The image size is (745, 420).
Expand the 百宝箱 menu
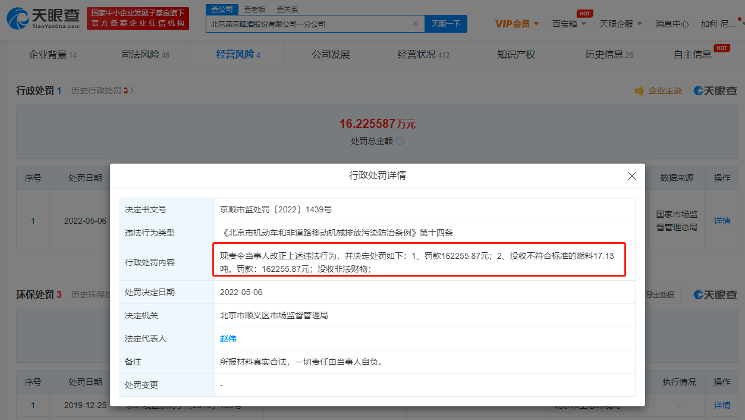(569, 24)
